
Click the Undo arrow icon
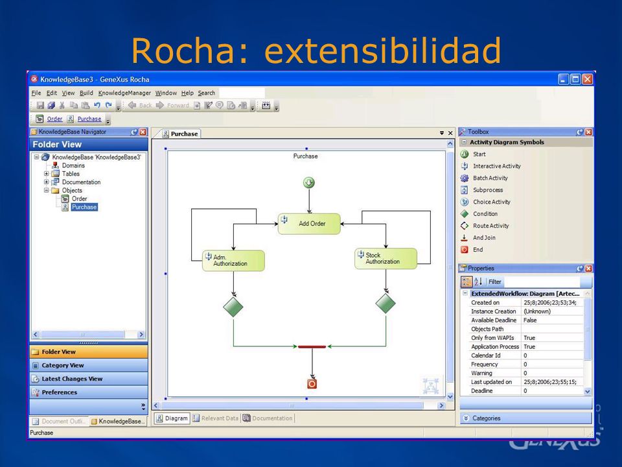pos(97,105)
